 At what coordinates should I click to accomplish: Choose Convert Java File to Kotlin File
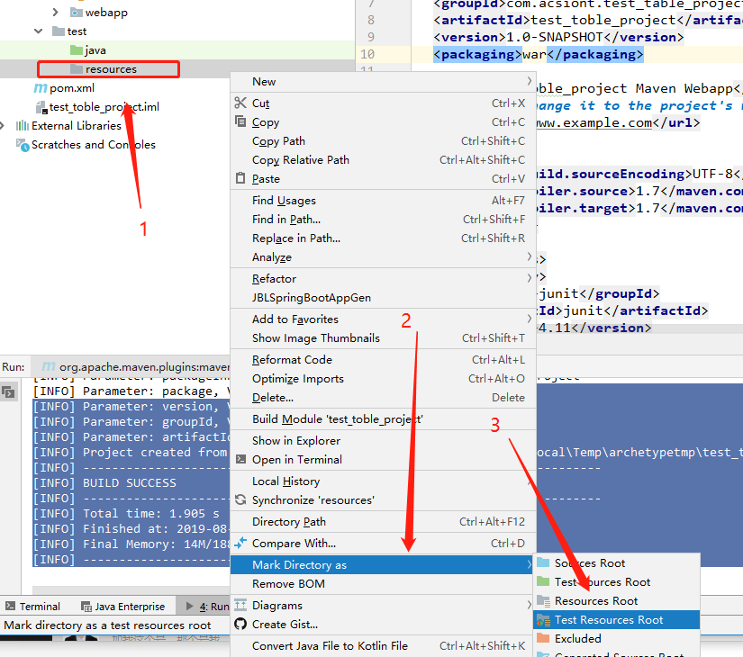click(383, 645)
